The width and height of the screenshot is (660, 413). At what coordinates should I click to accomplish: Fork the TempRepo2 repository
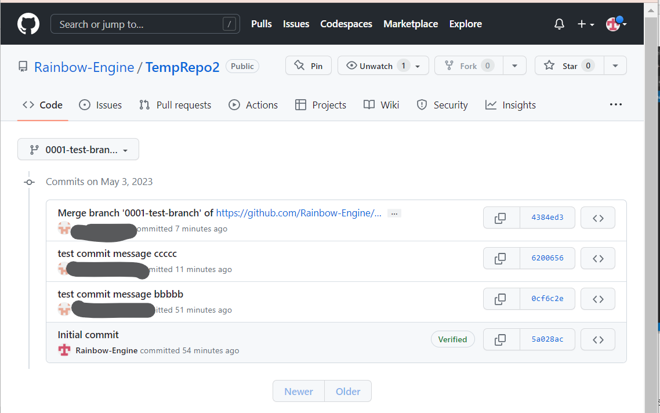click(469, 66)
